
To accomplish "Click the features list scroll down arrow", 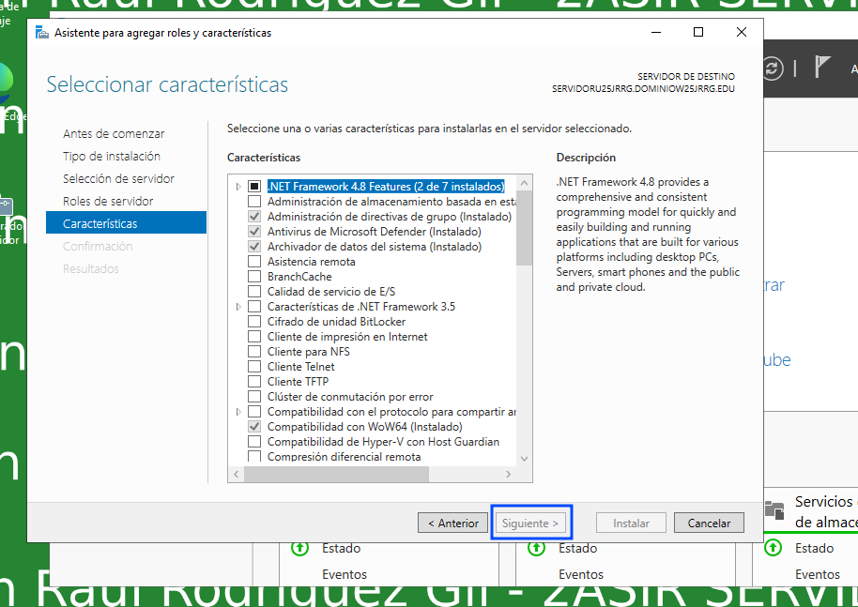I will pos(524,459).
